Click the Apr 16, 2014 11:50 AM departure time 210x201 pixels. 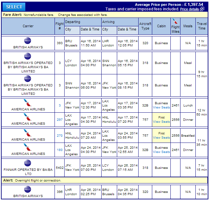(x=91, y=43)
